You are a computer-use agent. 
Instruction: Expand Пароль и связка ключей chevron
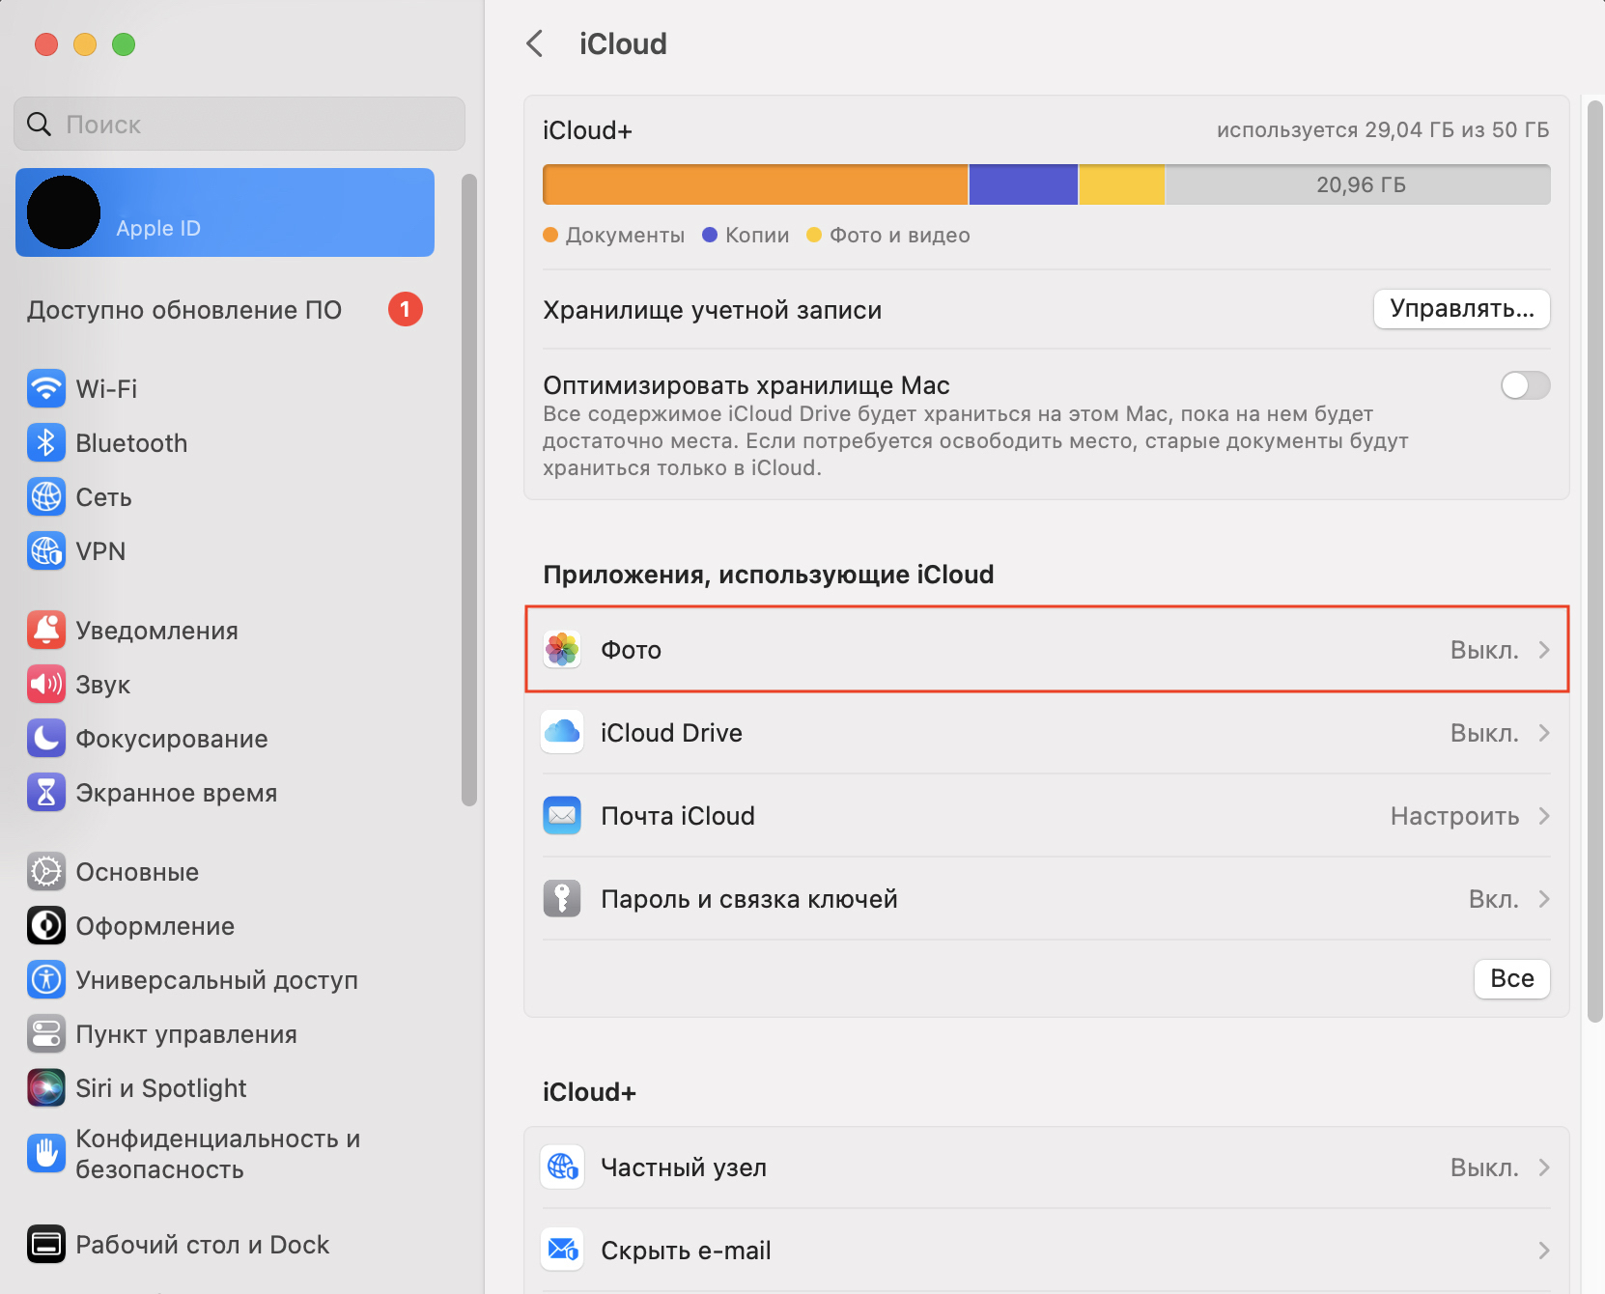(x=1544, y=899)
